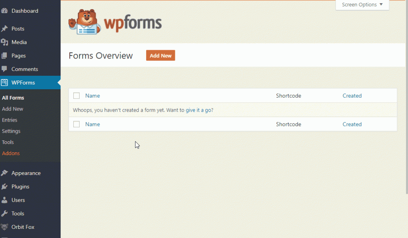Click the WPForms bear mascot logo
Viewport: 408px width, 238px height.
(83, 22)
